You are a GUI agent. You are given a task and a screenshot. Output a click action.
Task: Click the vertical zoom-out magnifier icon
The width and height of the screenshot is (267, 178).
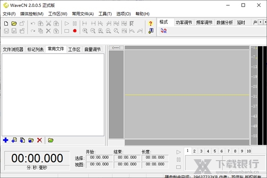[x=109, y=31]
